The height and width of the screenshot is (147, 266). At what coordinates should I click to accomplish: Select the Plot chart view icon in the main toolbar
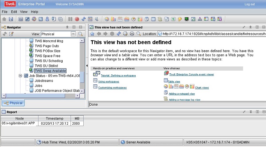pos(120,19)
